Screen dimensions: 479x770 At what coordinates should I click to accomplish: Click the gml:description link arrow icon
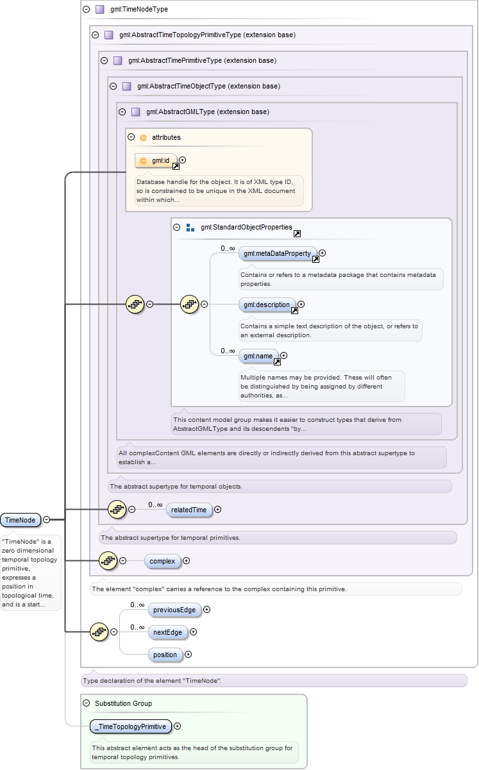[294, 310]
